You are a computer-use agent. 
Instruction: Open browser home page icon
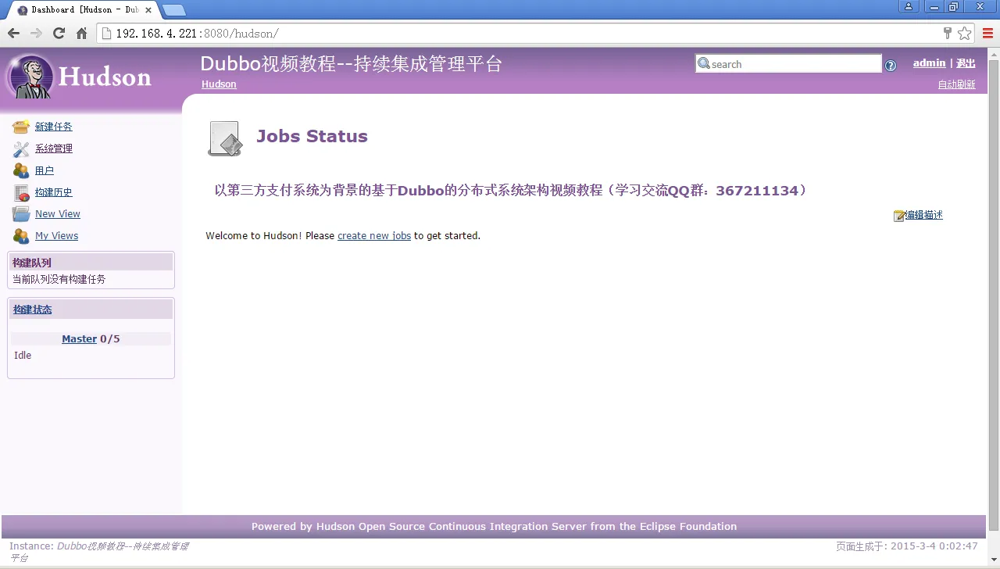coord(81,33)
